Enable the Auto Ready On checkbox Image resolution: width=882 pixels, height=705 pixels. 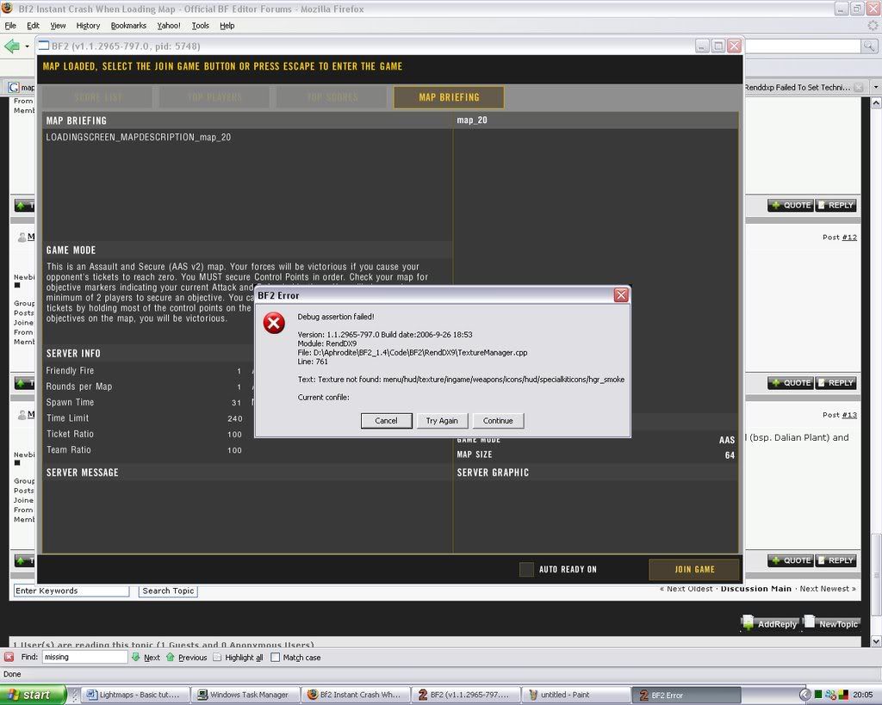[x=526, y=569]
